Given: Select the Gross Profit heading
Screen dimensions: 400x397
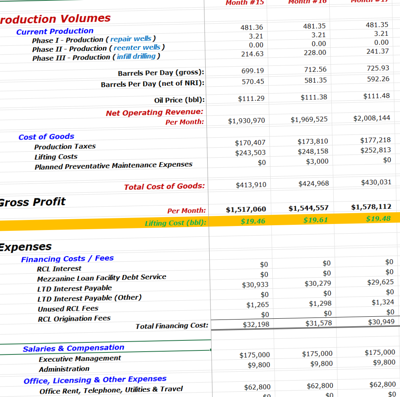Looking at the screenshot, I should pos(33,202).
